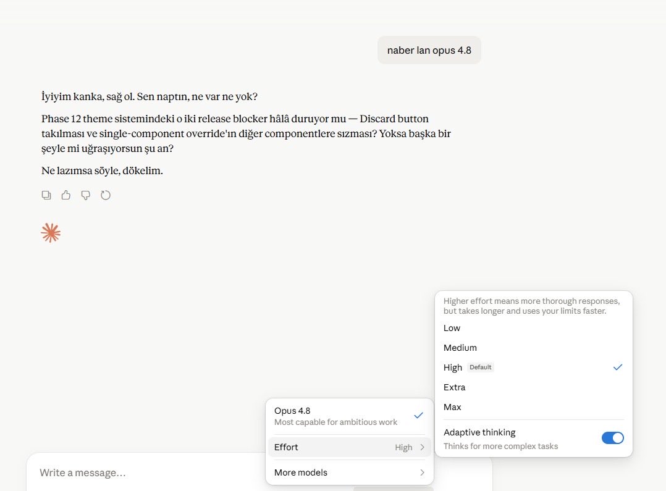Copy the assistant response
The height and width of the screenshot is (491, 666).
46,195
